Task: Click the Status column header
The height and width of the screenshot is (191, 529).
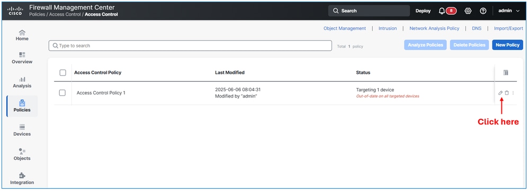Action: click(363, 73)
